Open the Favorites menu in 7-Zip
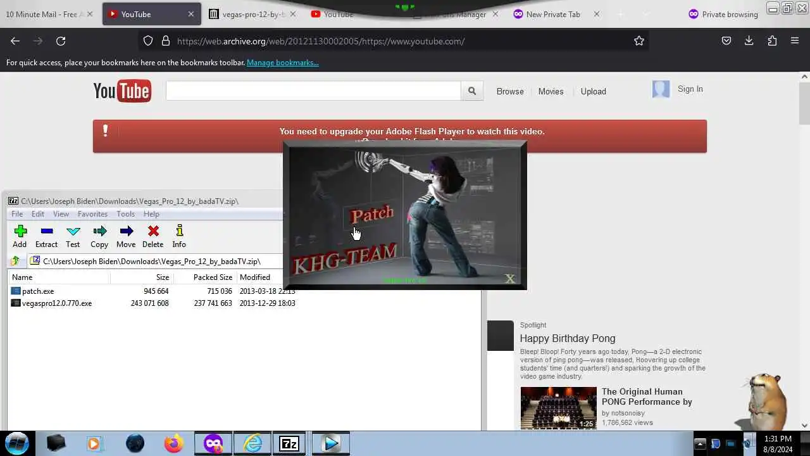The image size is (810, 456). click(x=92, y=214)
